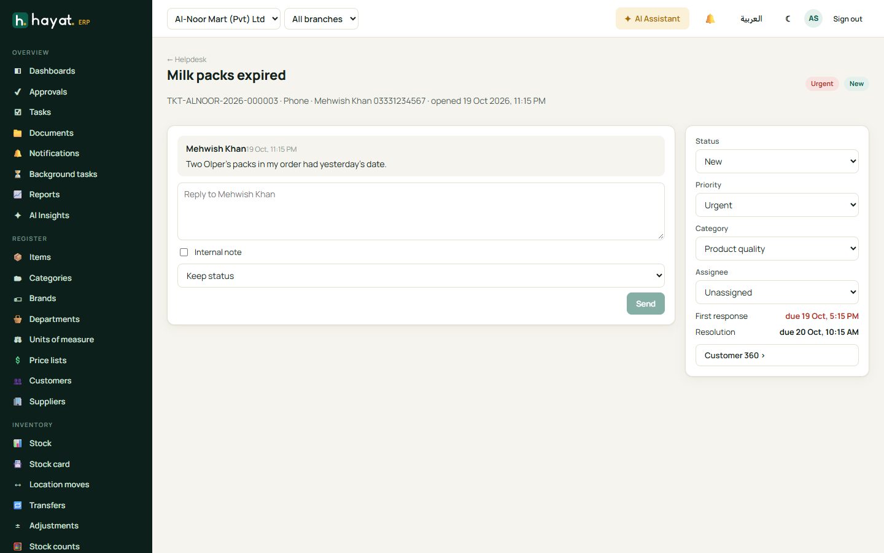This screenshot has height=553, width=884.
Task: Toggle dark mode moon icon
Action: click(788, 19)
